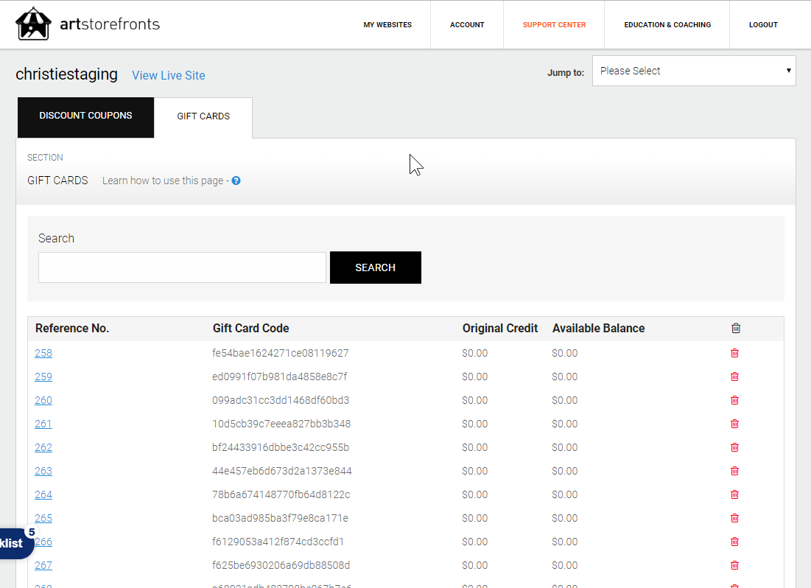This screenshot has width=811, height=588.
Task: Open the Jump to dropdown
Action: [693, 71]
